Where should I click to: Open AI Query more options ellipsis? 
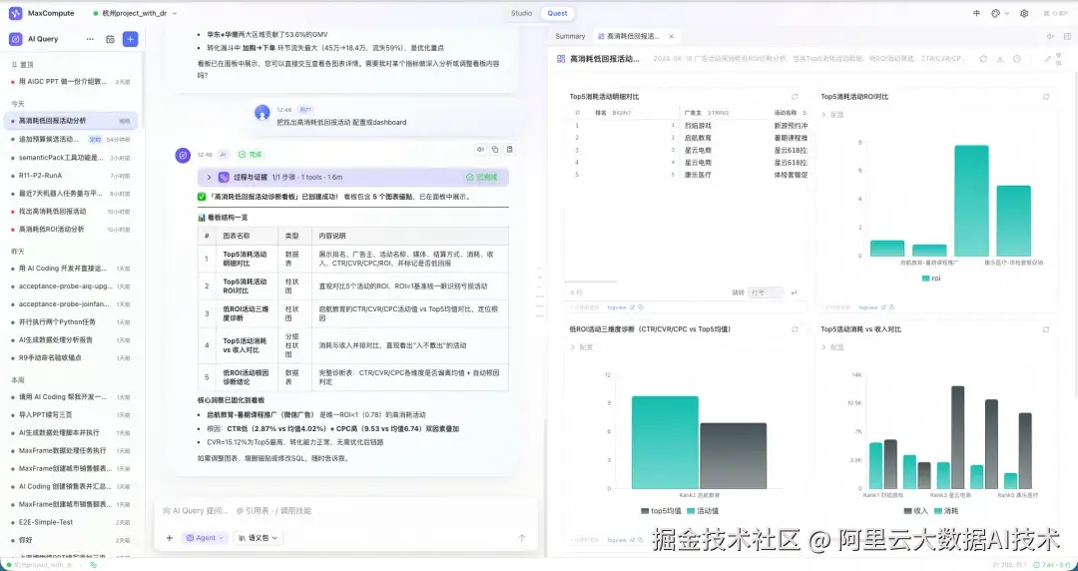click(90, 39)
